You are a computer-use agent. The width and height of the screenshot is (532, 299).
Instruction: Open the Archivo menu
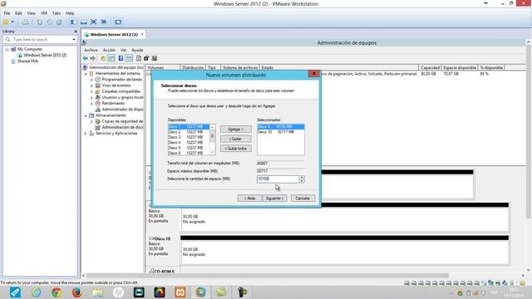91,50
